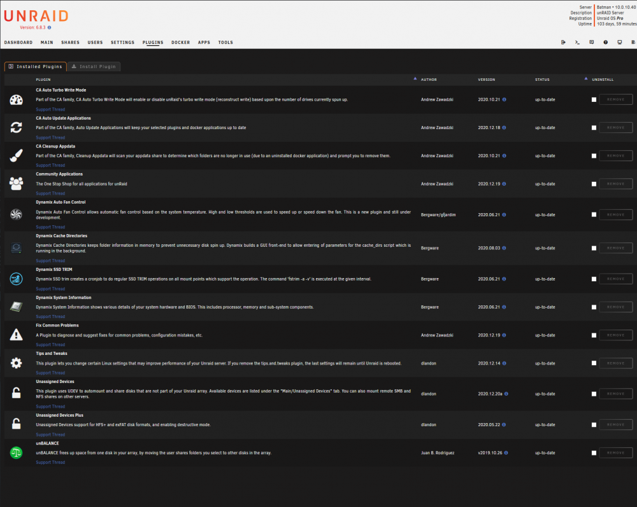The image size is (637, 507).
Task: Show version info for CA Auto Turbo 2020.10.21
Action: [504, 99]
